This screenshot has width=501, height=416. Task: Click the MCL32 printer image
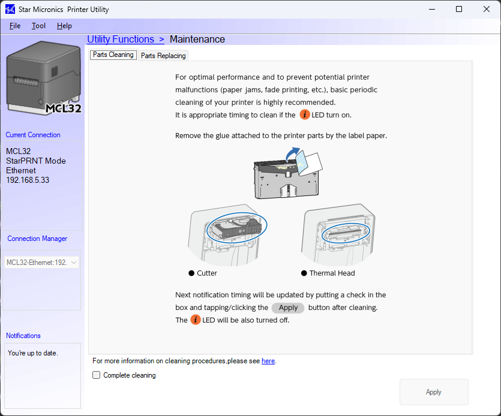(44, 78)
